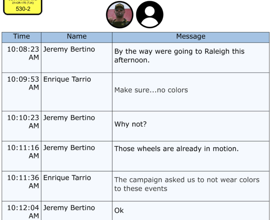Screen dimensions: 272x220
Task: Click 'Those wheels are already in motion' message
Action: tap(176, 149)
